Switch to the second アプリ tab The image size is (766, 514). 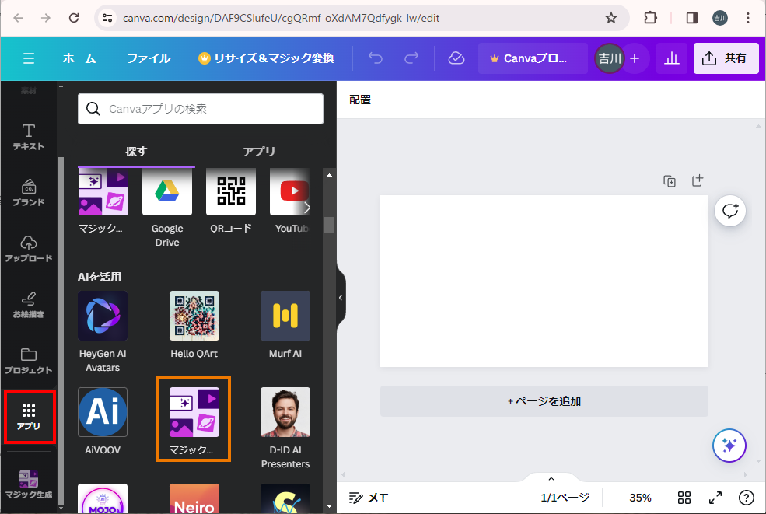point(259,152)
